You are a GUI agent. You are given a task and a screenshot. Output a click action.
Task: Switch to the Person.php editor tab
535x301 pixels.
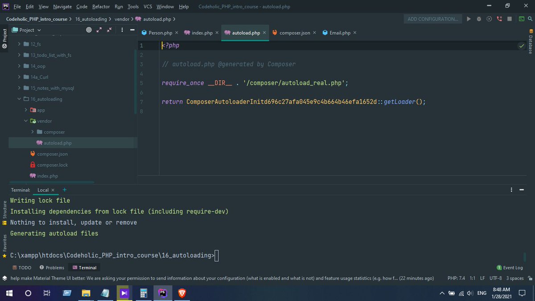160,33
